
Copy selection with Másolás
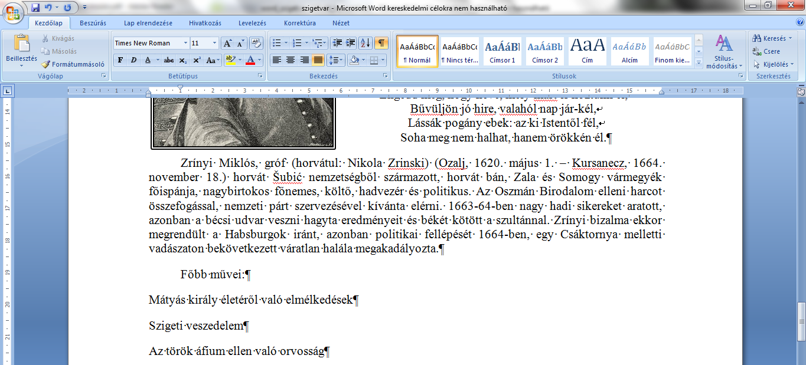coord(59,51)
